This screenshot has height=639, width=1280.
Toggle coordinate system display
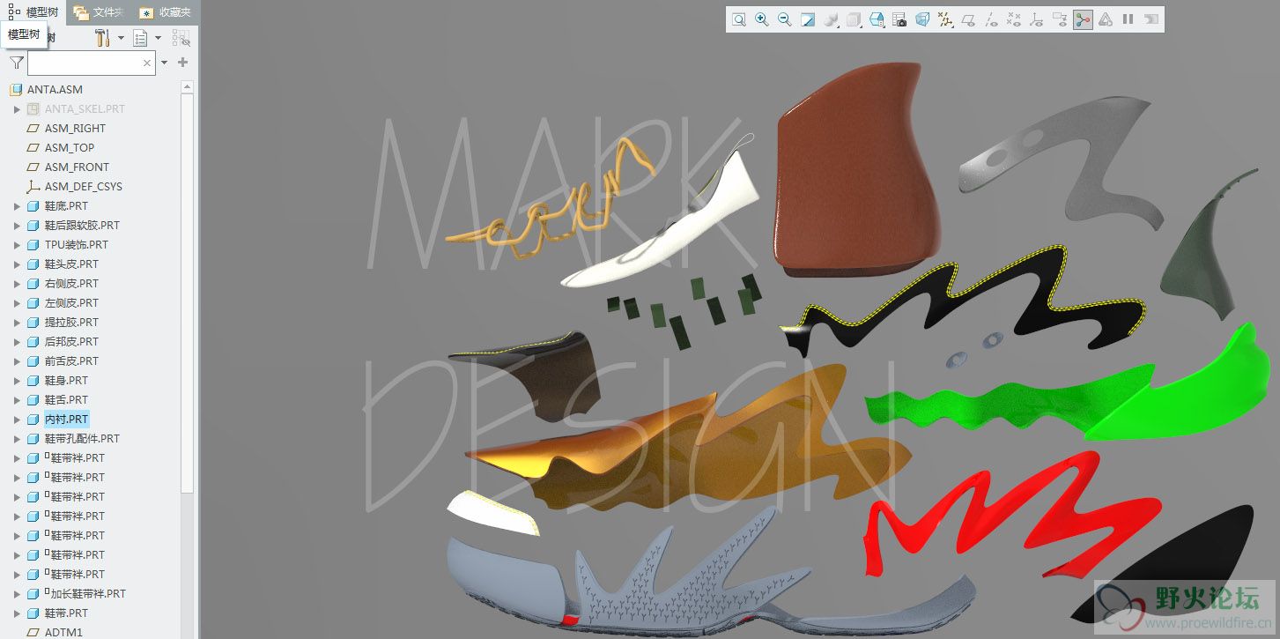(1037, 19)
